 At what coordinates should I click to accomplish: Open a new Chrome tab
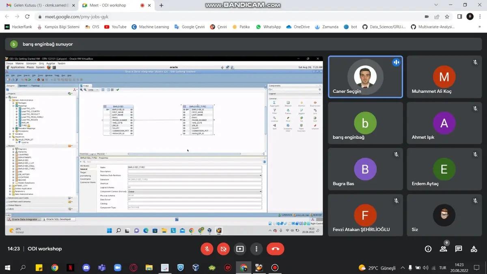(161, 5)
